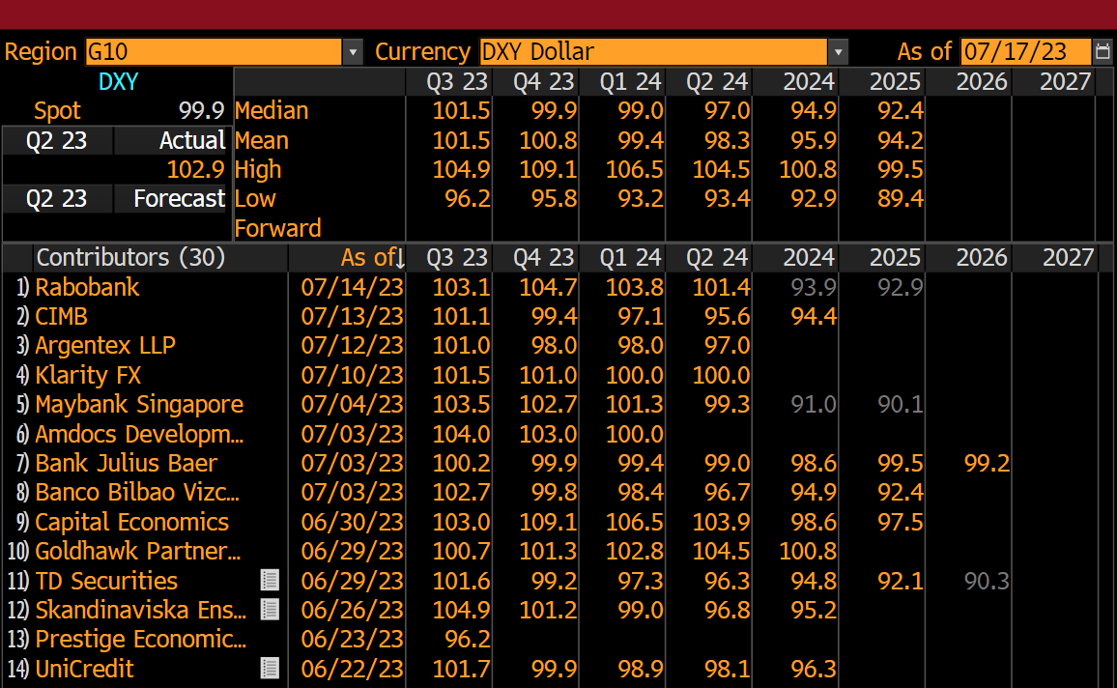This screenshot has height=688, width=1117.
Task: Click CIMB 2024 forecast 94.4
Action: [x=814, y=316]
